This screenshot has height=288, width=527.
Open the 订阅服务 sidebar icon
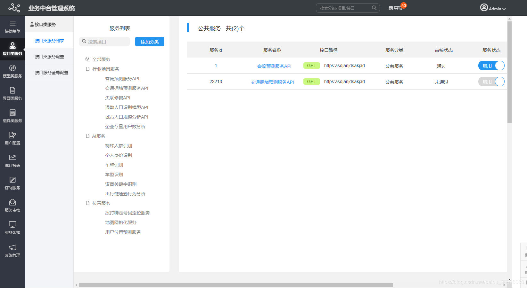12,183
